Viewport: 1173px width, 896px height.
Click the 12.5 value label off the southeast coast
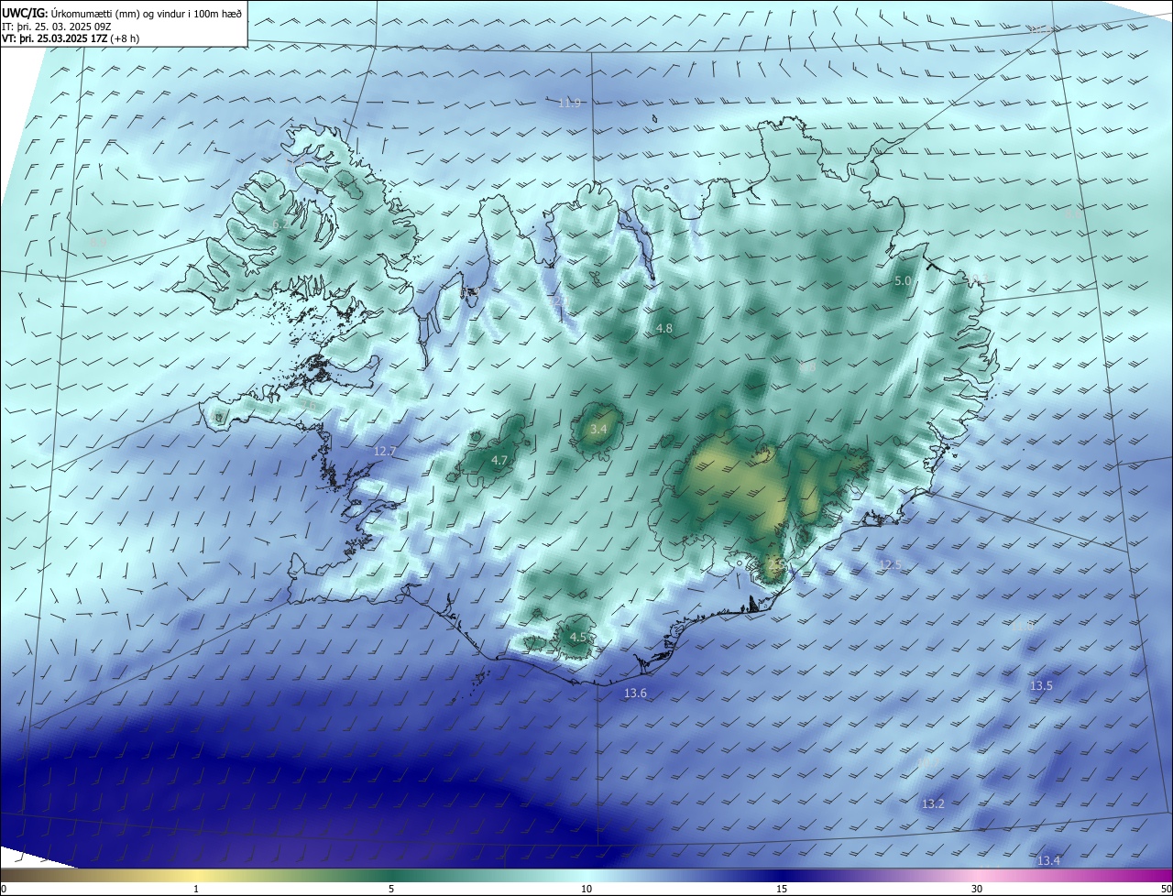890,565
